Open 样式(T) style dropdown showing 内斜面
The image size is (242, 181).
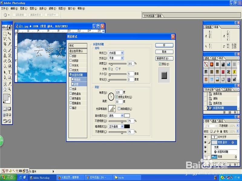116,53
